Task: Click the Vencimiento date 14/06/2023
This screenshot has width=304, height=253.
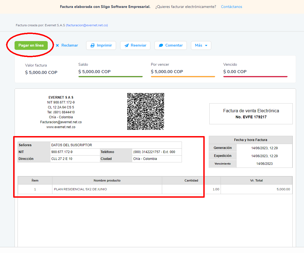Action: [x=264, y=164]
